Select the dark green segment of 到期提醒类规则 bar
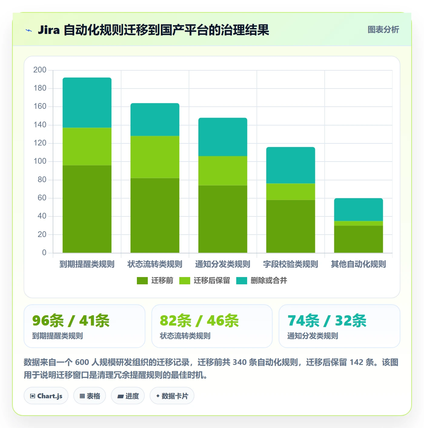This screenshot has height=428, width=424. [87, 209]
